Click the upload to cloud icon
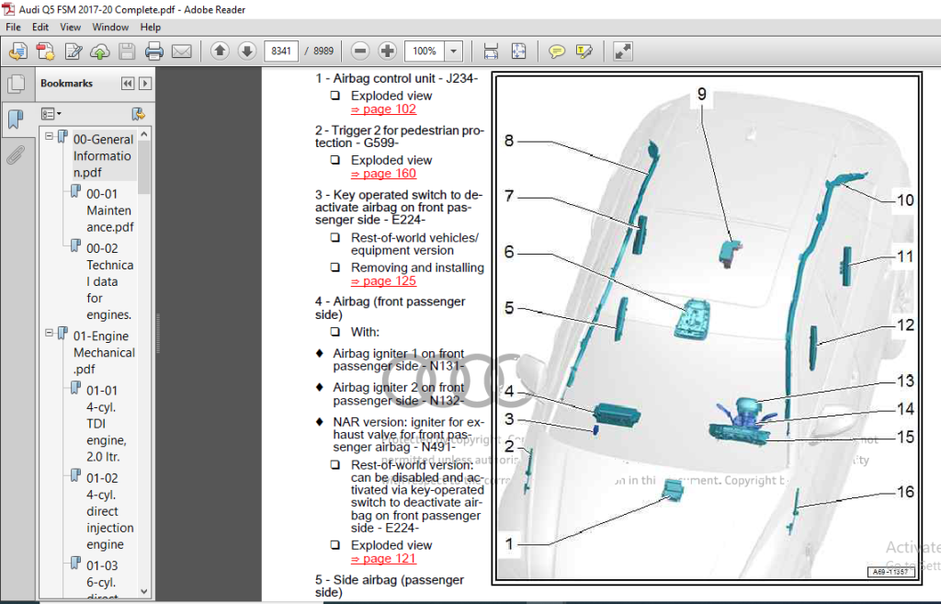Screen dimensions: 941x604 [100, 51]
